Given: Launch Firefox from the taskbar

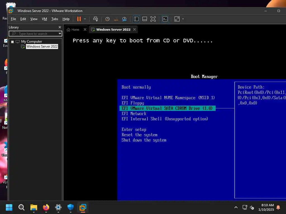Looking at the screenshot, I should (x=46, y=207).
